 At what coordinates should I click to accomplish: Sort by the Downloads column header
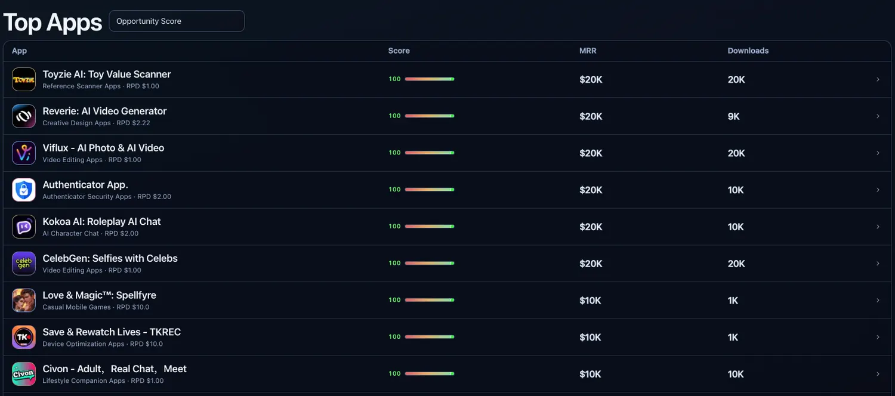[x=748, y=51]
